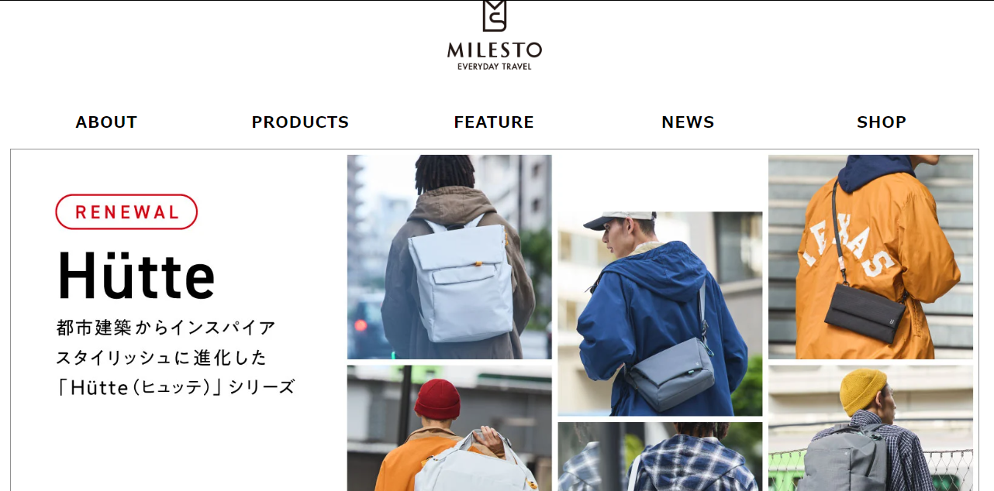Select the yellow beanie gray backpack photo
Viewport: 994px width, 491px height.
[871, 428]
